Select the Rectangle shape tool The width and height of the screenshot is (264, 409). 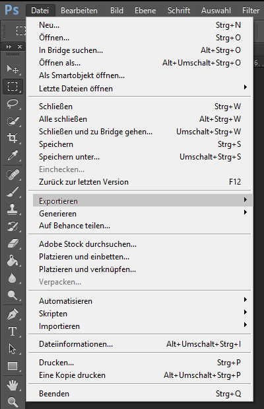coord(13,366)
